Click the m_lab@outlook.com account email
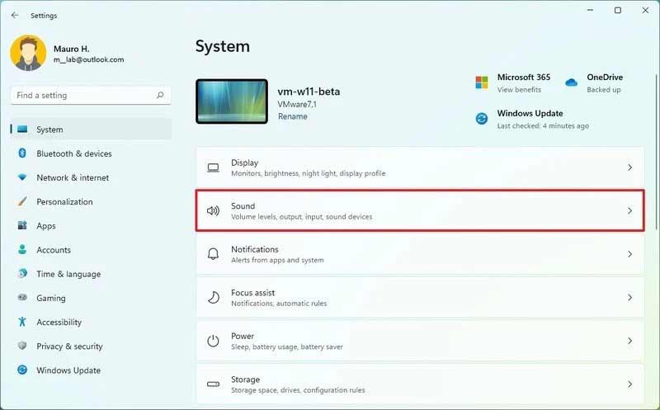660x410 pixels. tap(89, 59)
